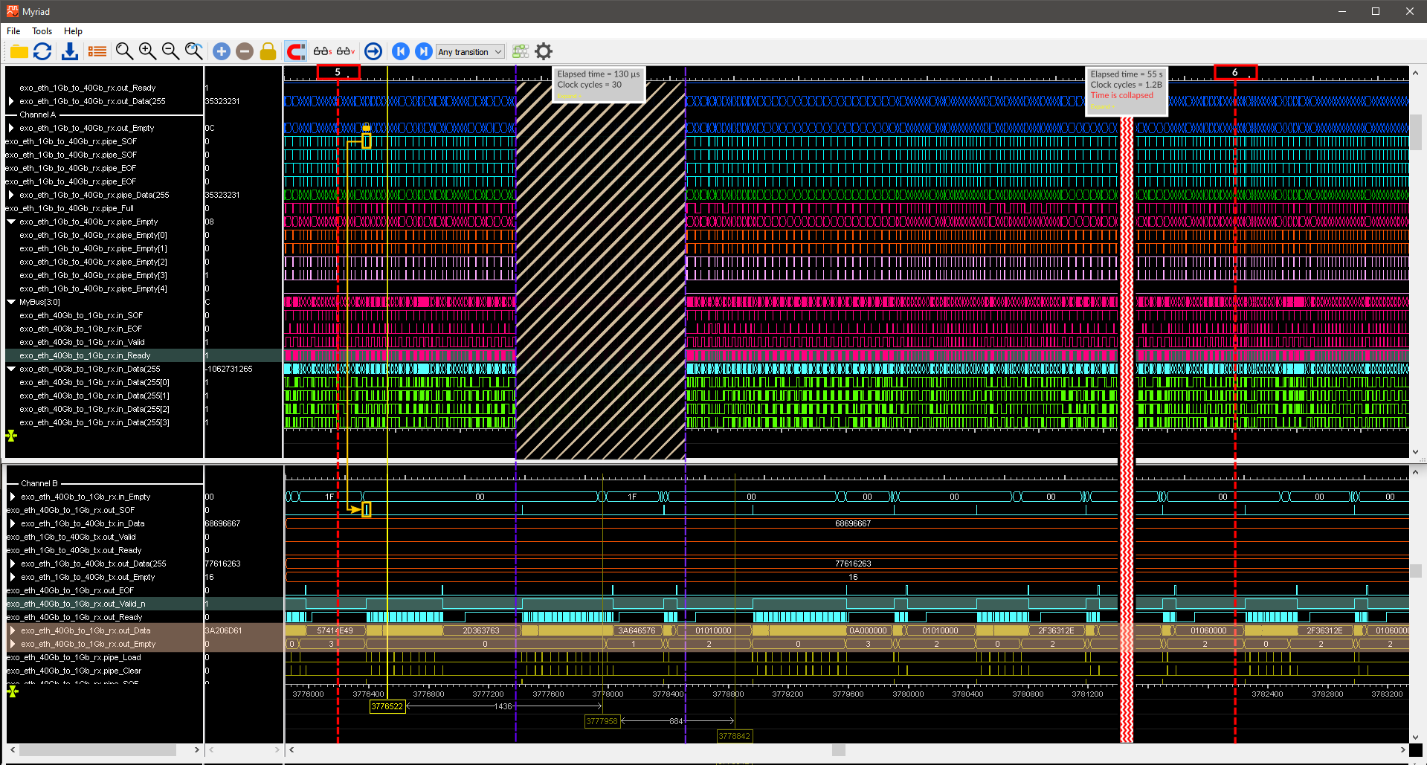1427x765 pixels.
Task: Open settings with the gear icon
Action: [544, 51]
